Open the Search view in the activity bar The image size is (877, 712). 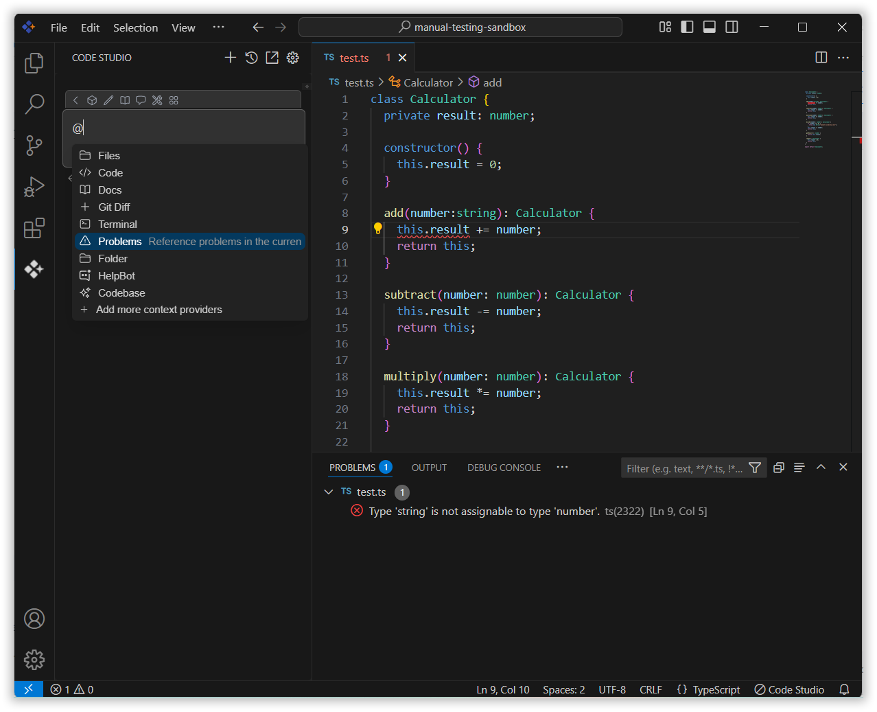click(34, 104)
